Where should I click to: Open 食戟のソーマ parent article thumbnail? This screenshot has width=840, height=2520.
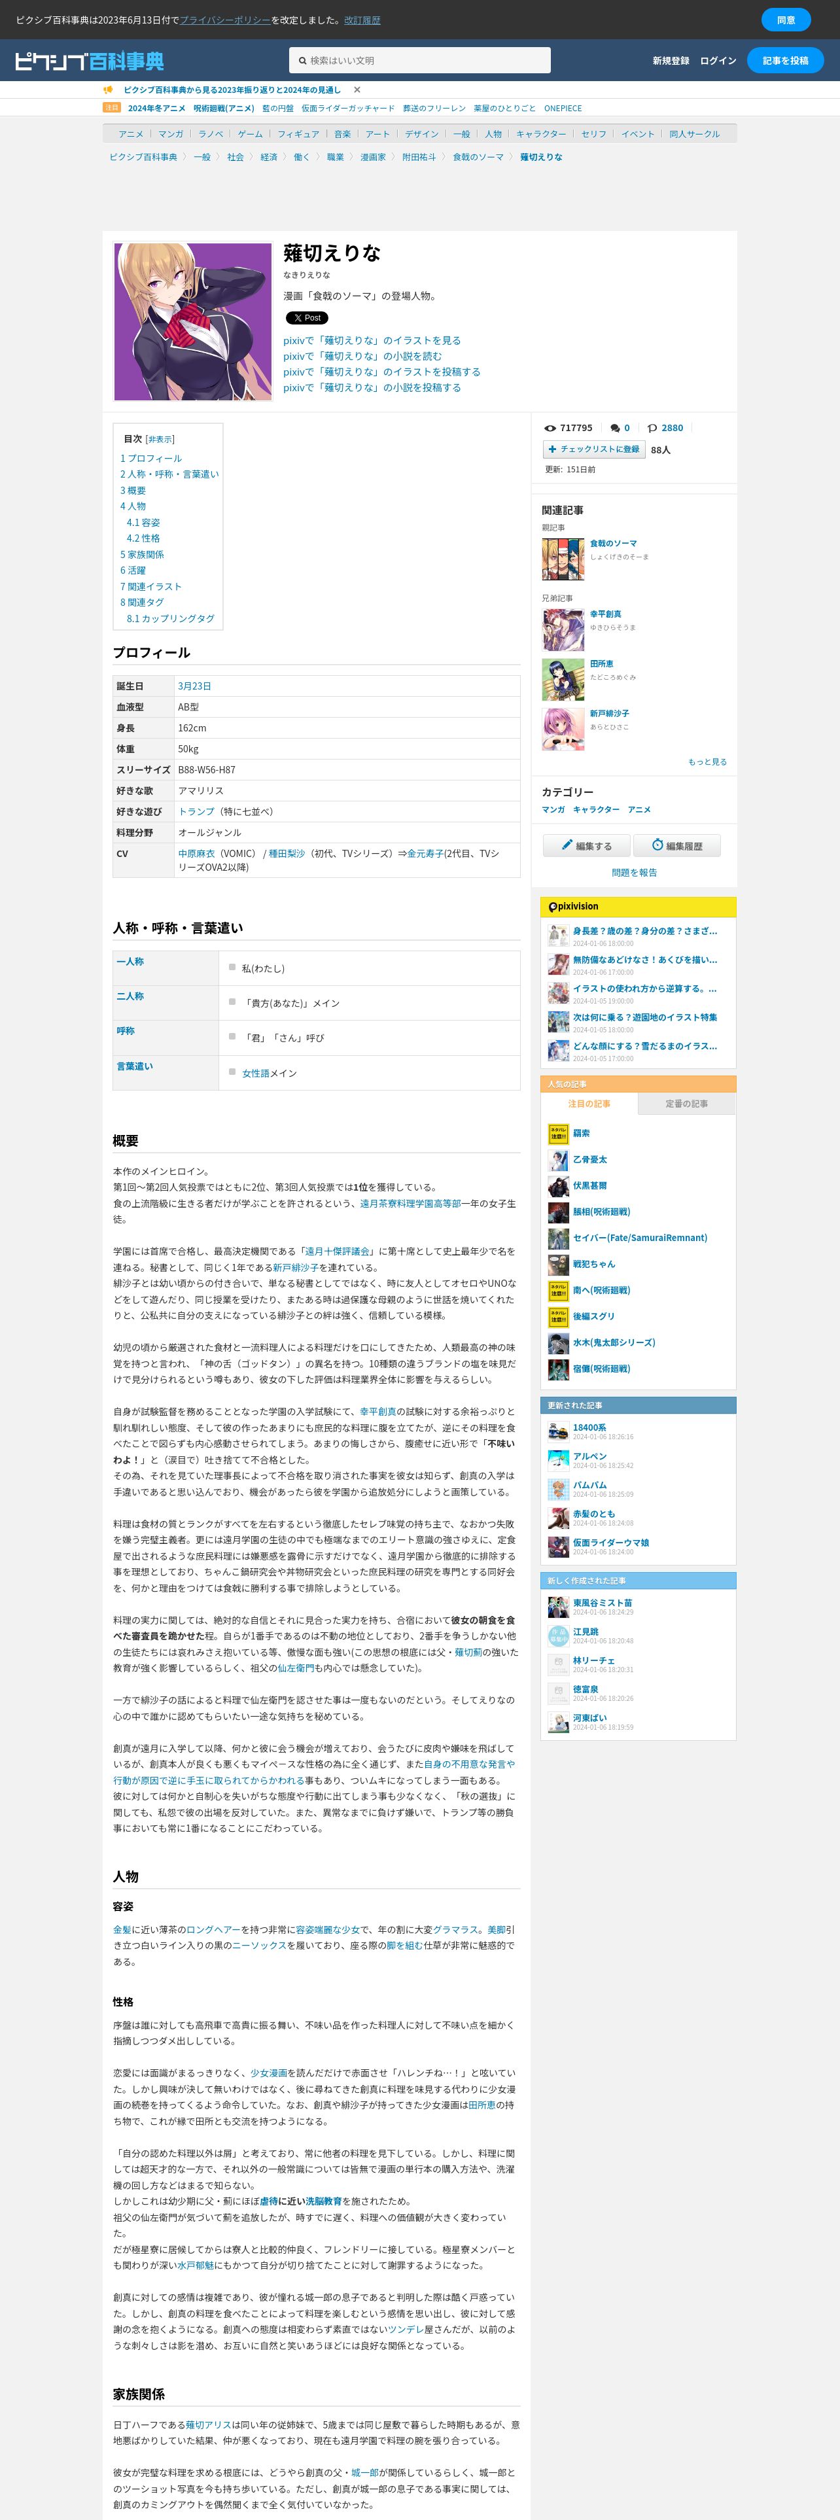coord(563,559)
